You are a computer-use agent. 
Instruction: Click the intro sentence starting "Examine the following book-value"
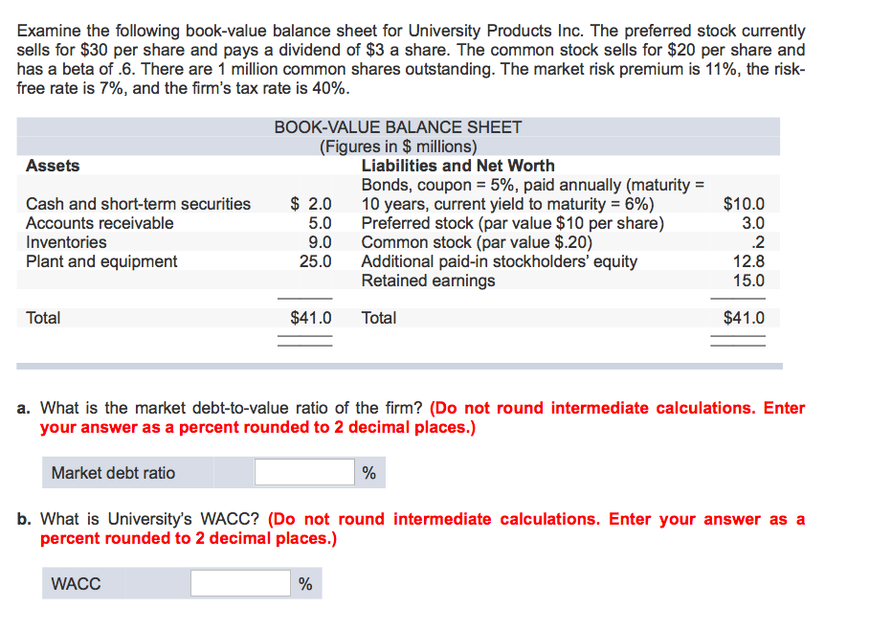(301, 31)
